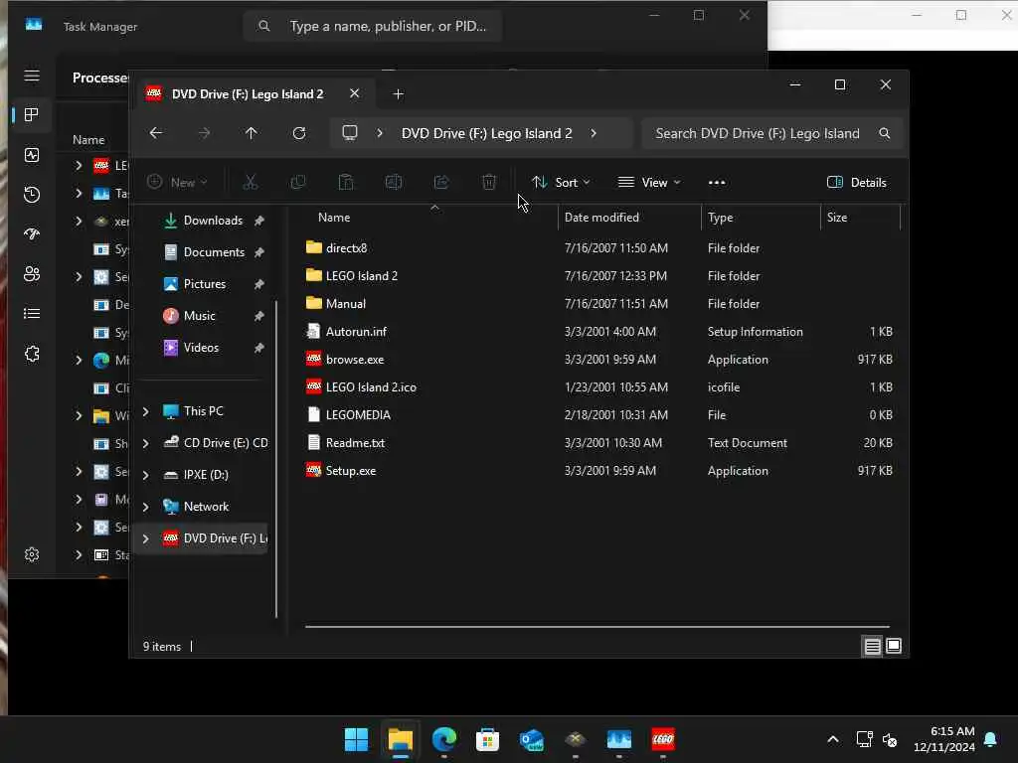
Task: Open Task Manager hamburger navigation menu
Action: pos(32,76)
